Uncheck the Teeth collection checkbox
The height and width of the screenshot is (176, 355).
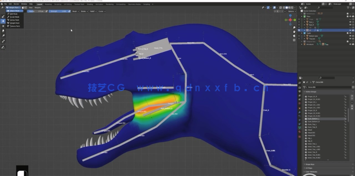tap(348, 33)
